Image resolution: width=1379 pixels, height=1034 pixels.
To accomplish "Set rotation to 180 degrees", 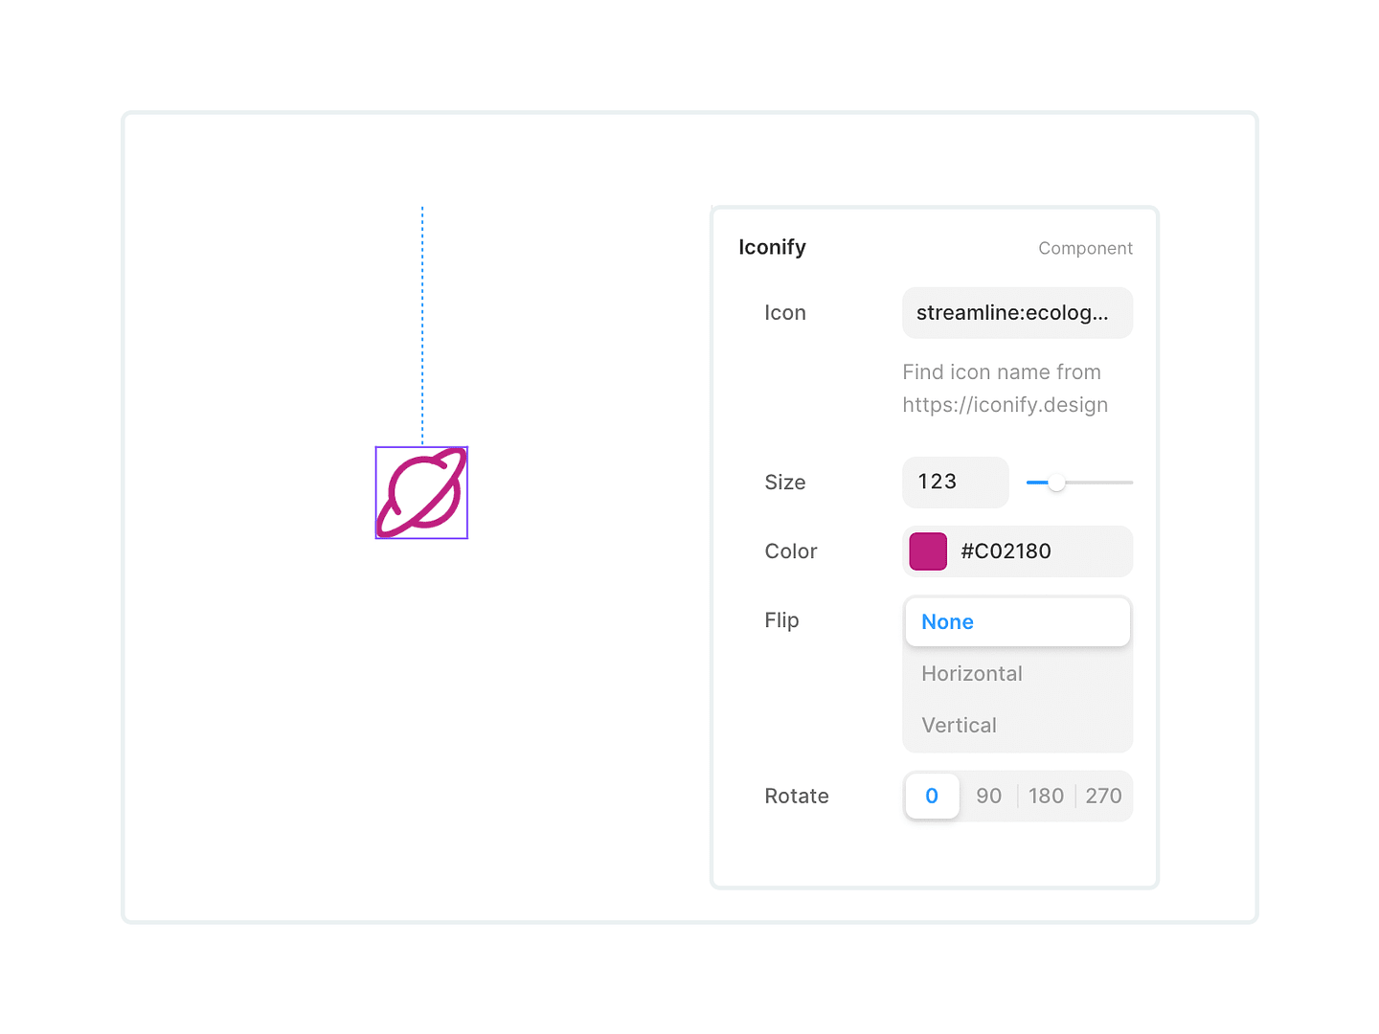I will 1046,796.
